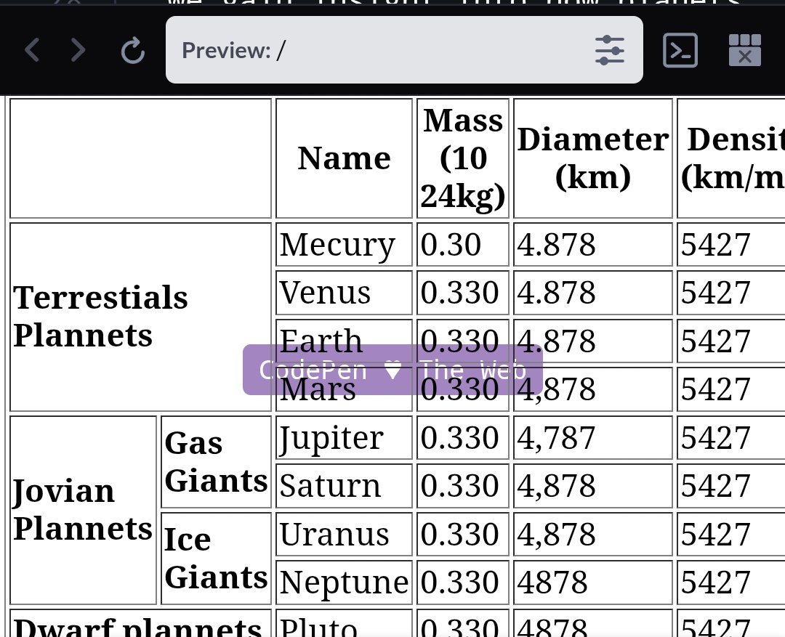785x637 pixels.
Task: Click Mecury's density value 5427
Action: point(731,245)
